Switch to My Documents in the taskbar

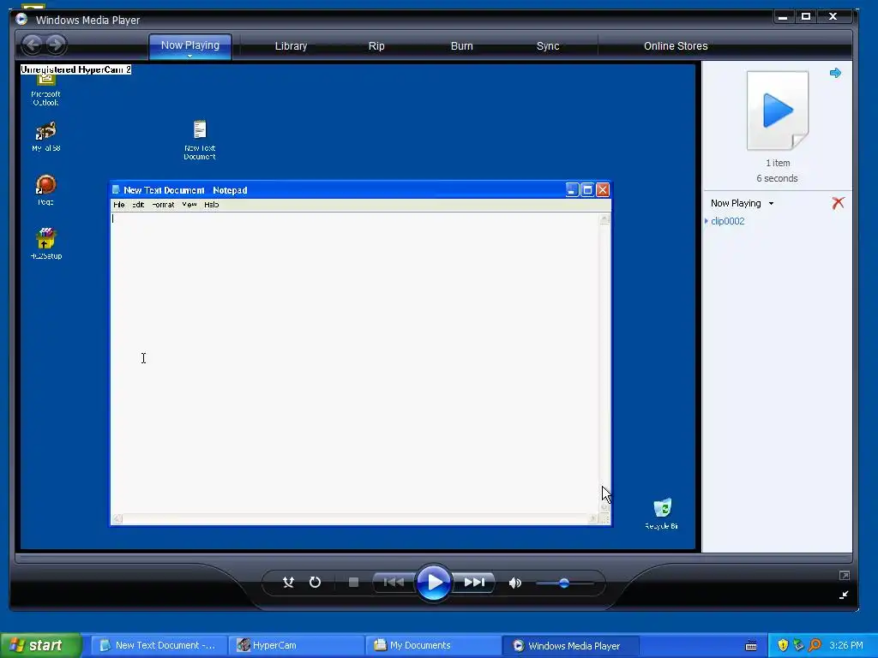pyautogui.click(x=434, y=645)
